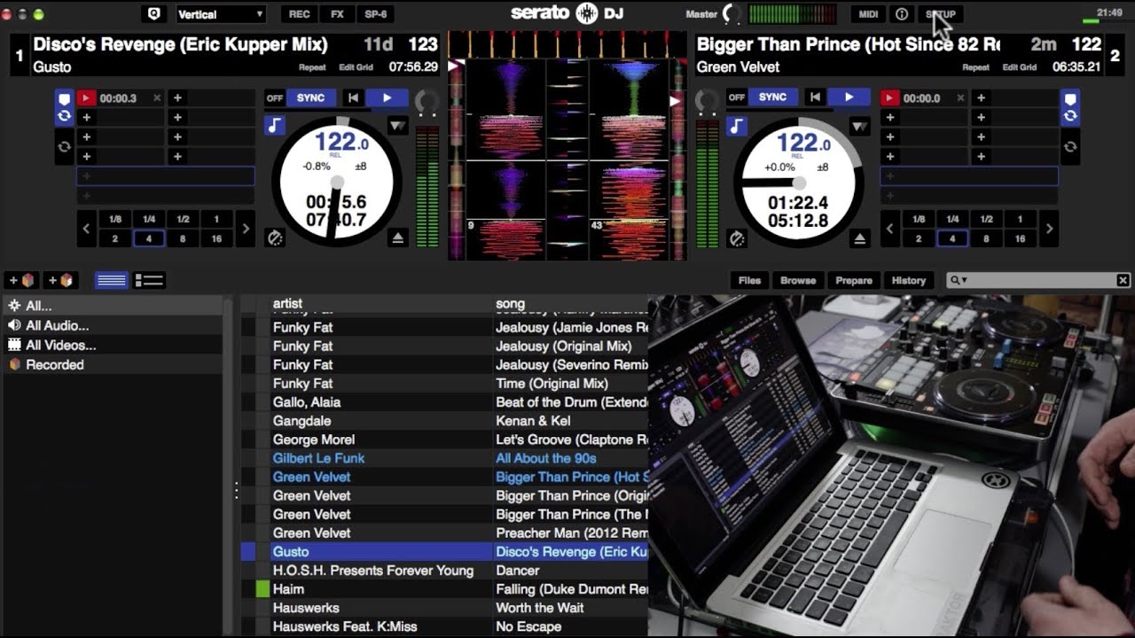Play deck 1 with the blue play button
Screen dimensions: 1135x638
click(x=387, y=97)
